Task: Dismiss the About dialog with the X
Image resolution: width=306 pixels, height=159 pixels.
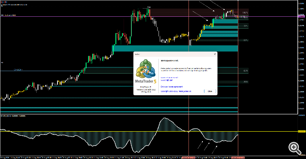Action: (x=215, y=54)
